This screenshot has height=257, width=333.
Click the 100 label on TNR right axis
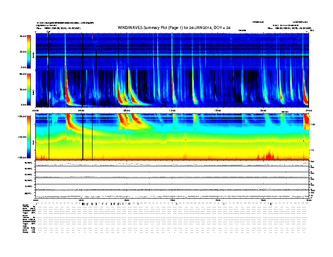(x=313, y=124)
